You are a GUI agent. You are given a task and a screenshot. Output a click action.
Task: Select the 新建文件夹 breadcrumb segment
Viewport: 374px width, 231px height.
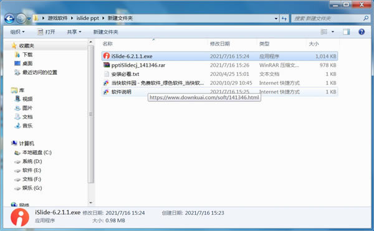click(120, 18)
